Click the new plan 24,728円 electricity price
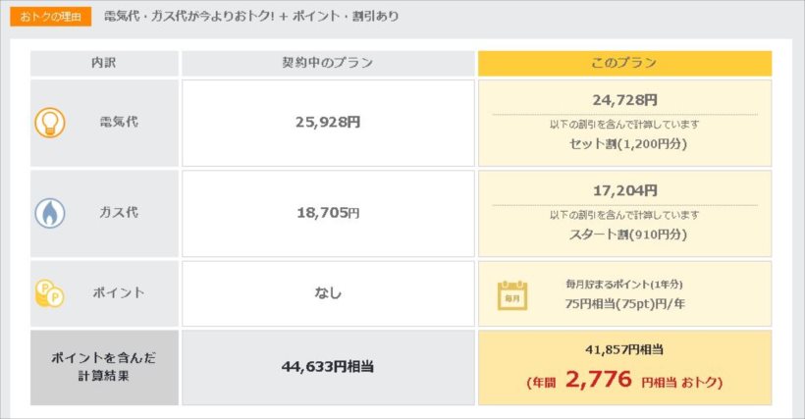 pos(624,100)
